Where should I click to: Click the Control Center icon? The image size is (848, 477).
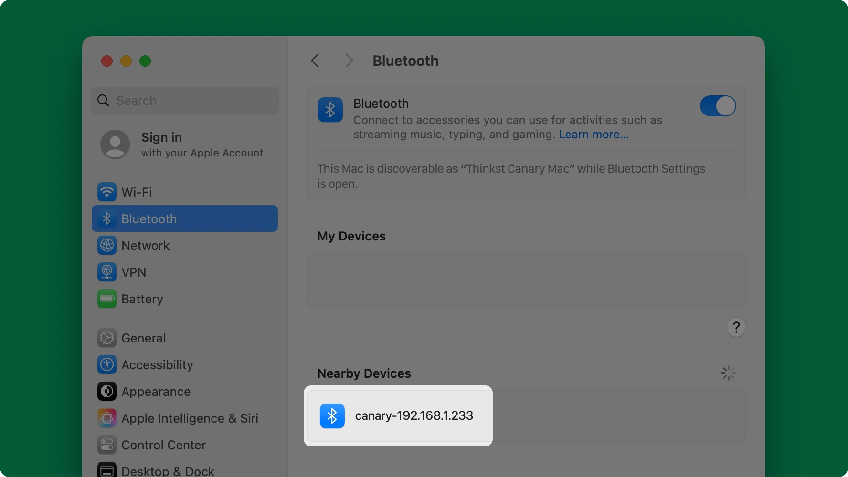[x=107, y=445]
